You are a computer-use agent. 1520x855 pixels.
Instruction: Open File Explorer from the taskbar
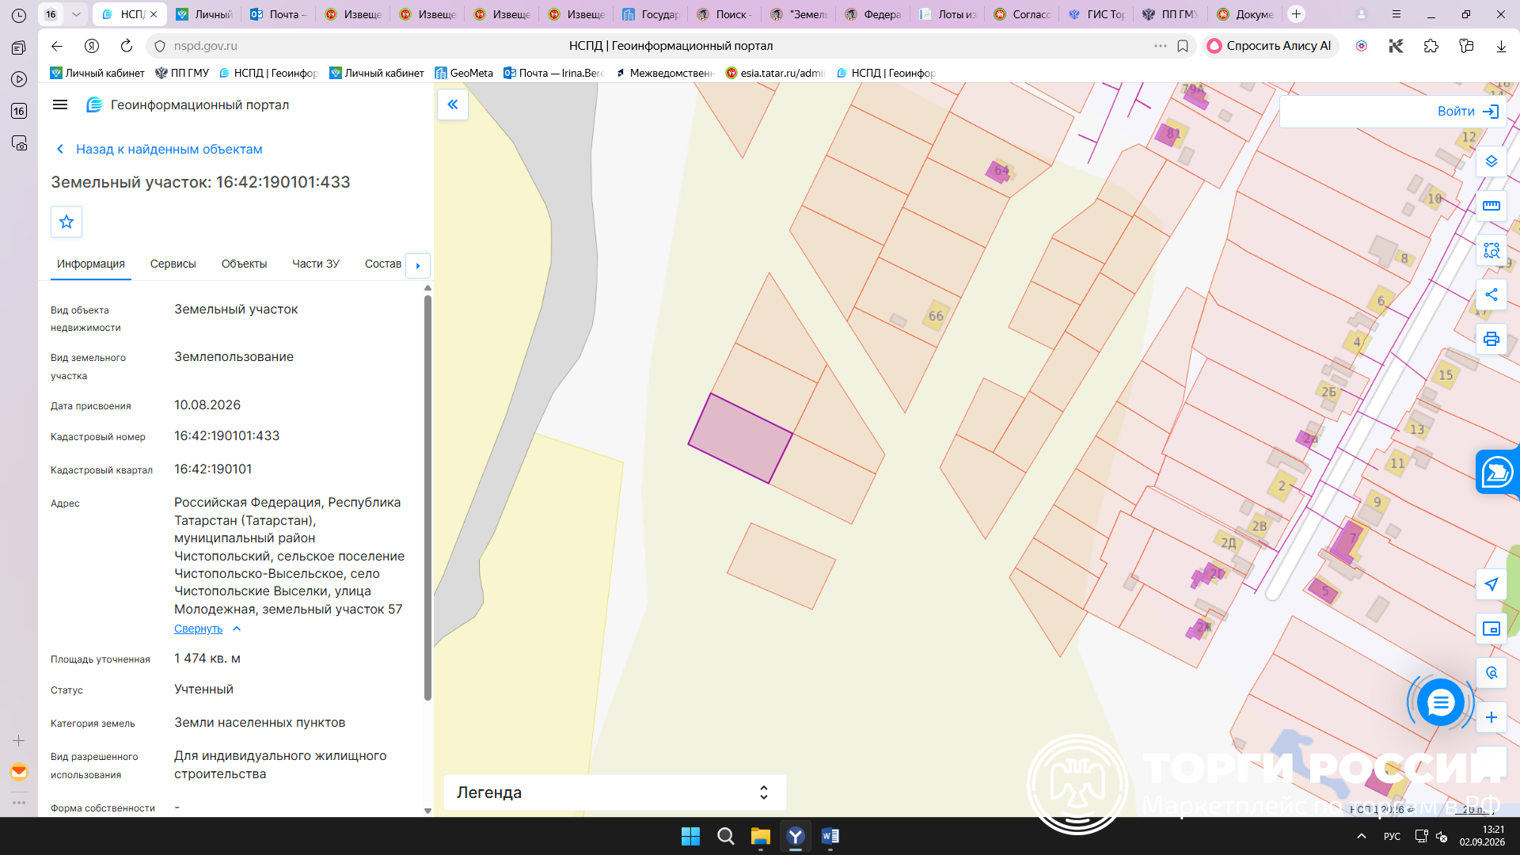click(x=760, y=836)
